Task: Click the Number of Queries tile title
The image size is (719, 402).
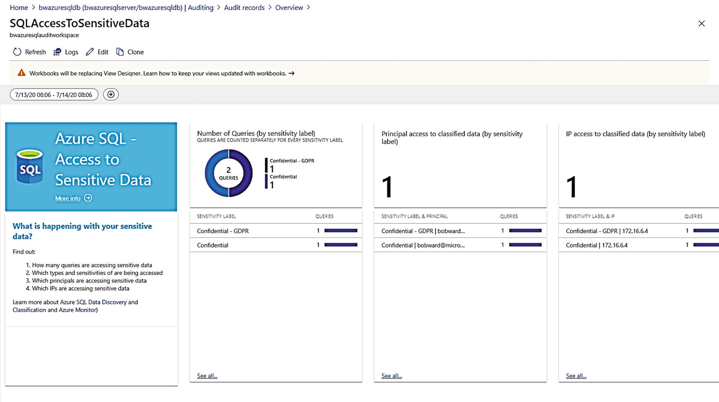Action: click(256, 133)
